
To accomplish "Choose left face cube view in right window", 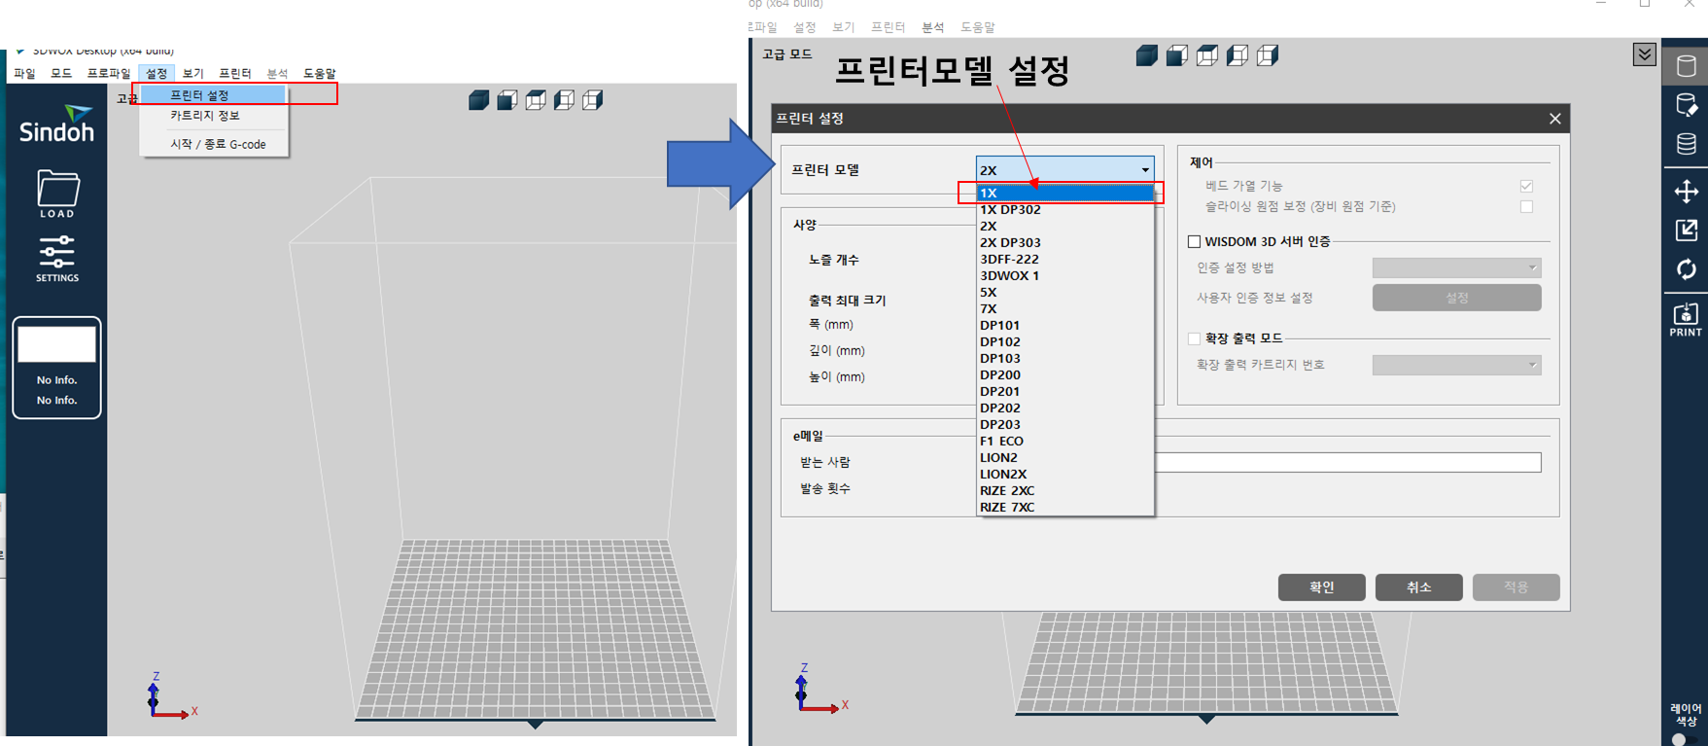I will pyautogui.click(x=1237, y=55).
